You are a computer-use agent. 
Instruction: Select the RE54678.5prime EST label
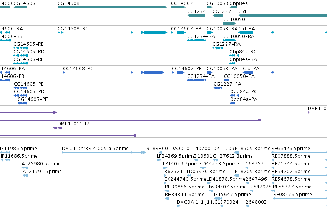(x=291, y=179)
